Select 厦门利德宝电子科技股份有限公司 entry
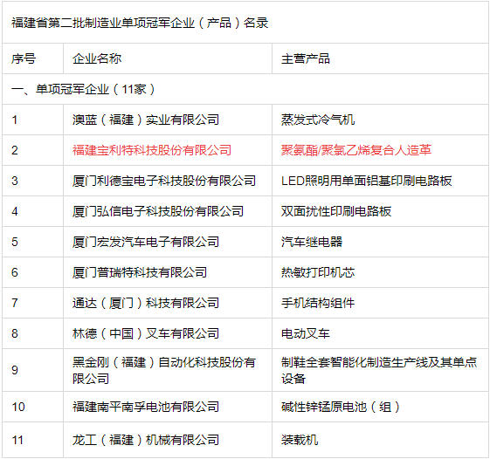The width and height of the screenshot is (490, 459). click(164, 181)
